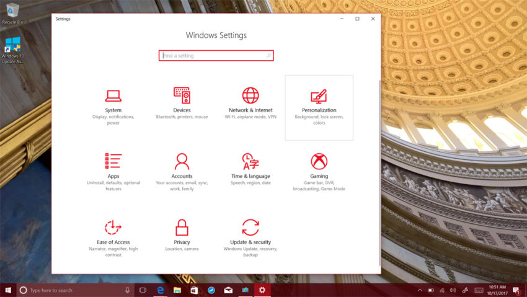
Task: Open the monitor app icon left of Settings in the taskbar
Action: (x=246, y=290)
